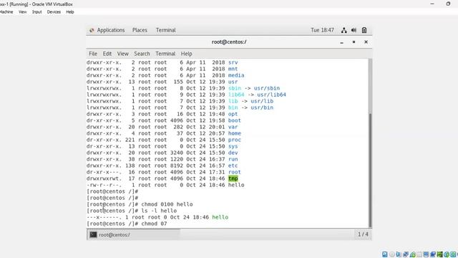Click VirtualBox hard disk status icon
The image size is (458, 258).
385,254
